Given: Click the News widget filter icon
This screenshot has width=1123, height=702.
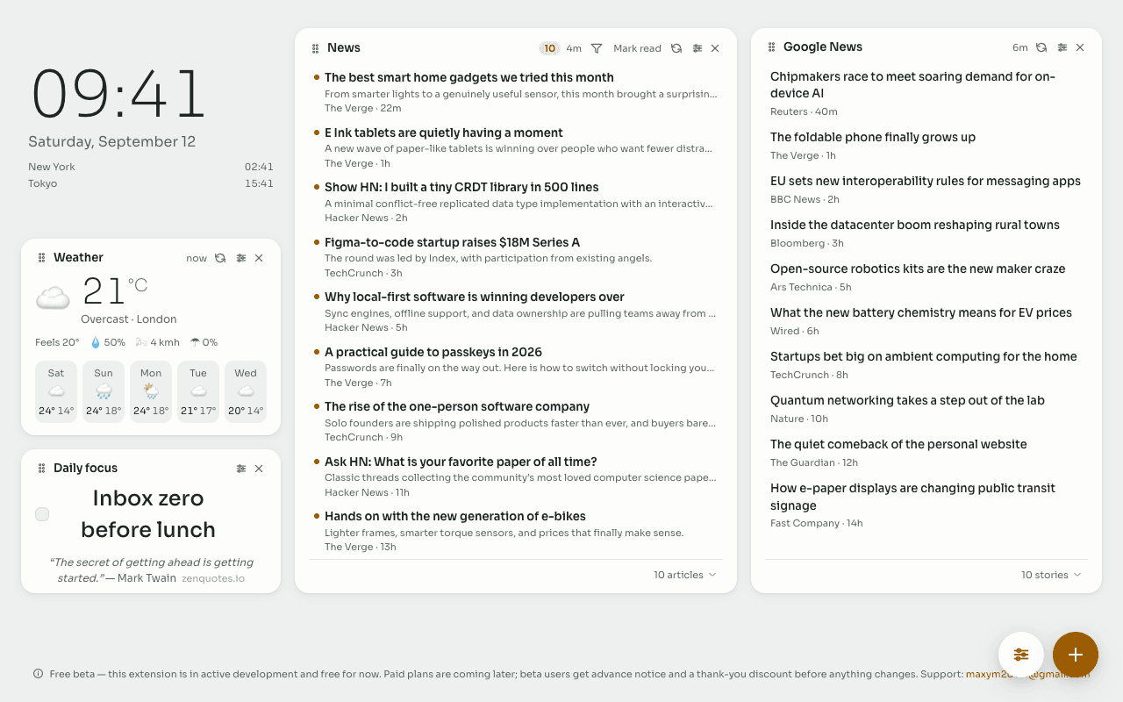Looking at the screenshot, I should [597, 48].
